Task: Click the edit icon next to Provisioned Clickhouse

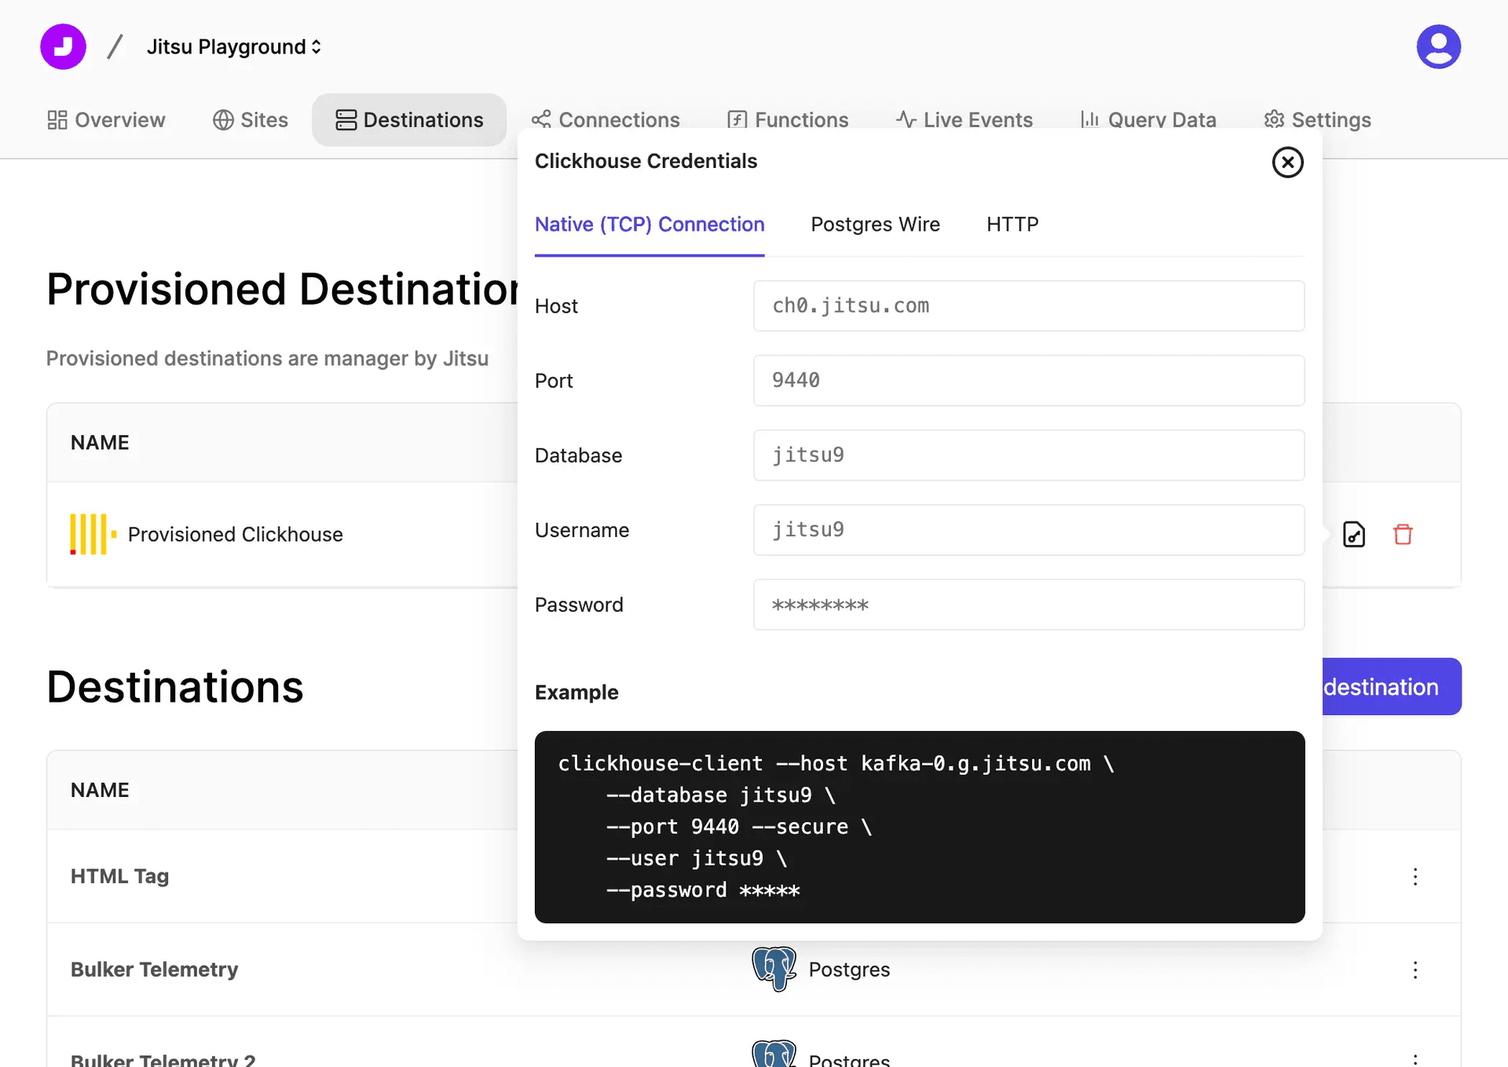Action: (1354, 535)
